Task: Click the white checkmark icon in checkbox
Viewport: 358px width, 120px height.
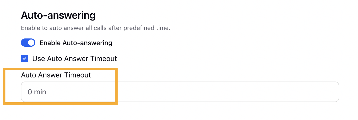Action: coord(25,59)
